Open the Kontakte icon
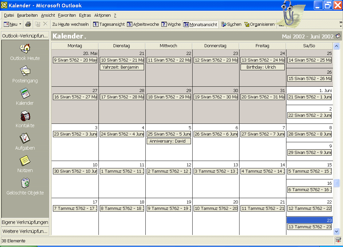 pyautogui.click(x=25, y=116)
